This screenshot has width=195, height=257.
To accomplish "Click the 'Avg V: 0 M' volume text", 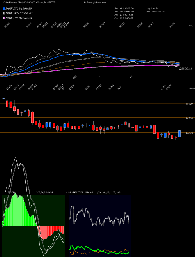I will pos(152,9).
